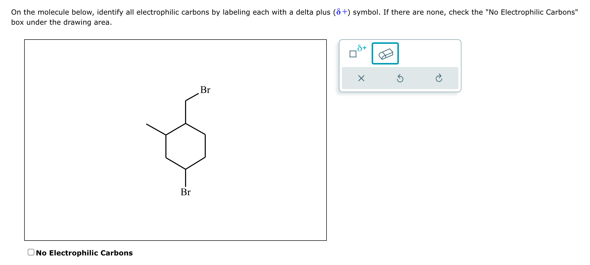Redo the last action
Image resolution: width=590 pixels, height=265 pixels.
tap(439, 78)
